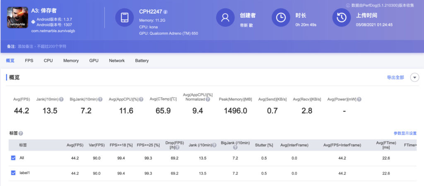Click the 添加备注 note input field
The image size is (424, 186).
click(x=42, y=46)
